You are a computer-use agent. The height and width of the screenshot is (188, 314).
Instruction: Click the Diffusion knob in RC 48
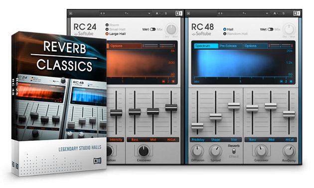tap(197, 151)
